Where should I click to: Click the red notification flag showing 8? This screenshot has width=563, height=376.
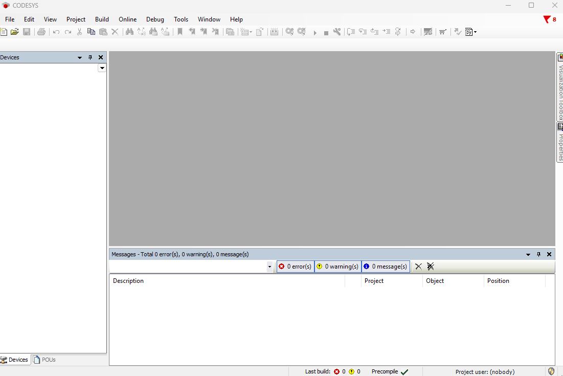[550, 19]
